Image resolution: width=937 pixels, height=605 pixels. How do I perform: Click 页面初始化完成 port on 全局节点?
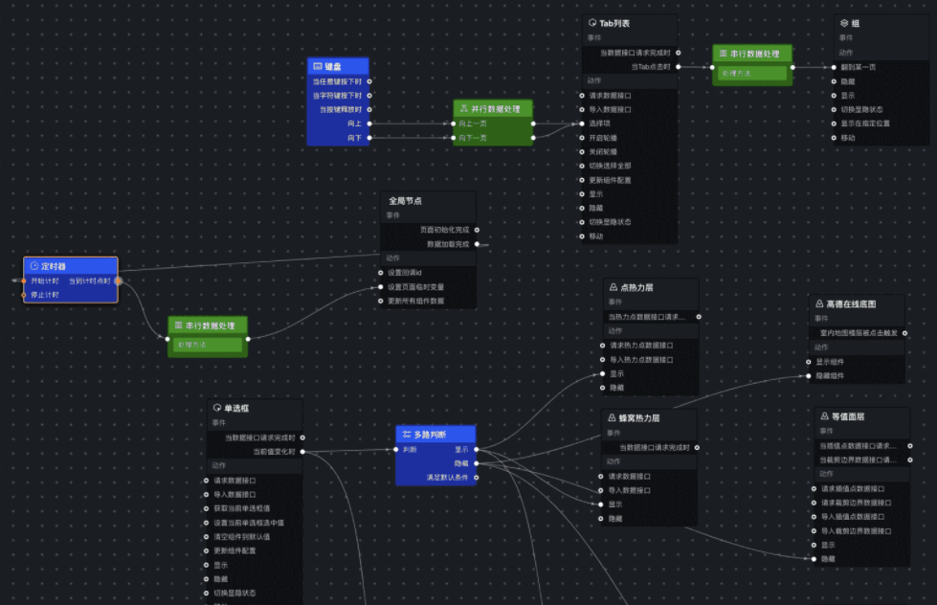(x=477, y=230)
